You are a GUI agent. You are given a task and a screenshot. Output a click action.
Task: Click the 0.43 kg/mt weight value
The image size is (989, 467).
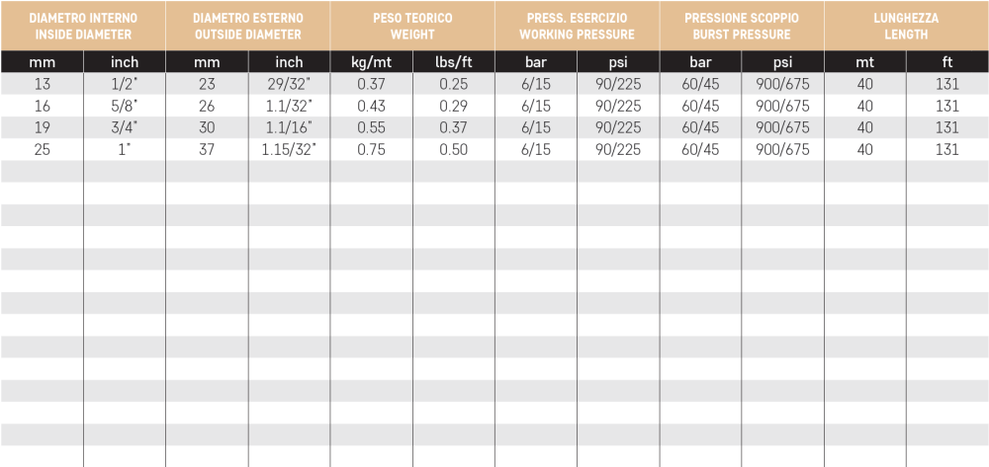tap(372, 106)
